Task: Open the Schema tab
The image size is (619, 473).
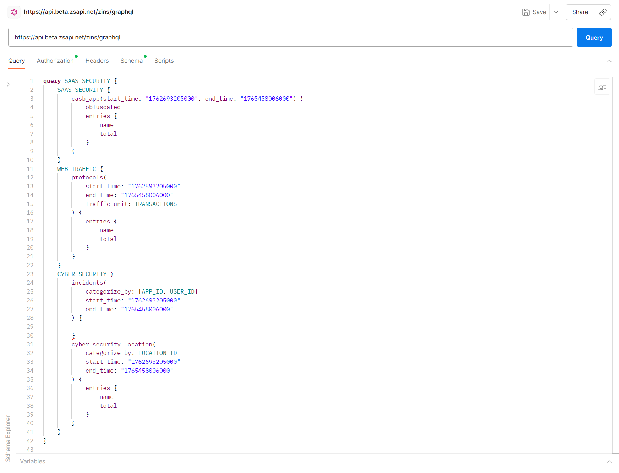Action: coord(131,61)
